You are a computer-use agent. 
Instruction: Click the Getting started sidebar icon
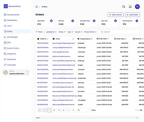[5, 15]
